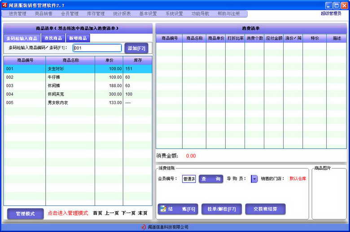Jump to 末页 of product list

click(x=143, y=214)
